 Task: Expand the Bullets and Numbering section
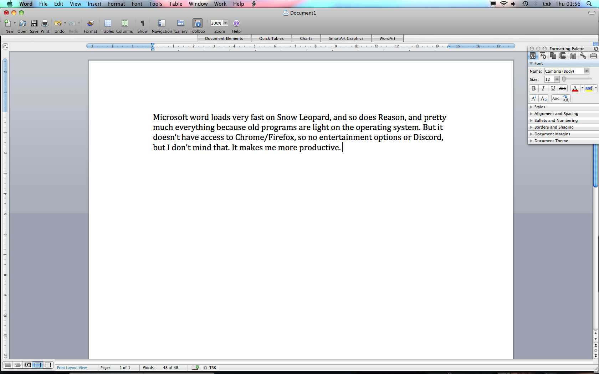click(531, 120)
